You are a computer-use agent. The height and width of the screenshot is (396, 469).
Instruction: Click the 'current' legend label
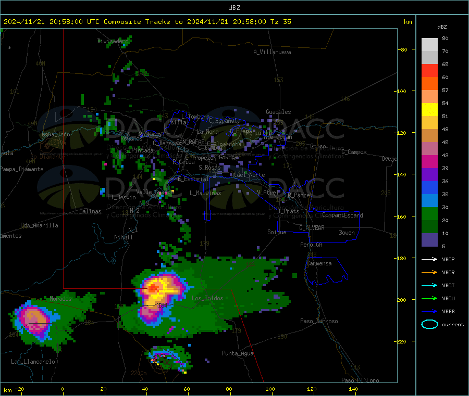[453, 324]
